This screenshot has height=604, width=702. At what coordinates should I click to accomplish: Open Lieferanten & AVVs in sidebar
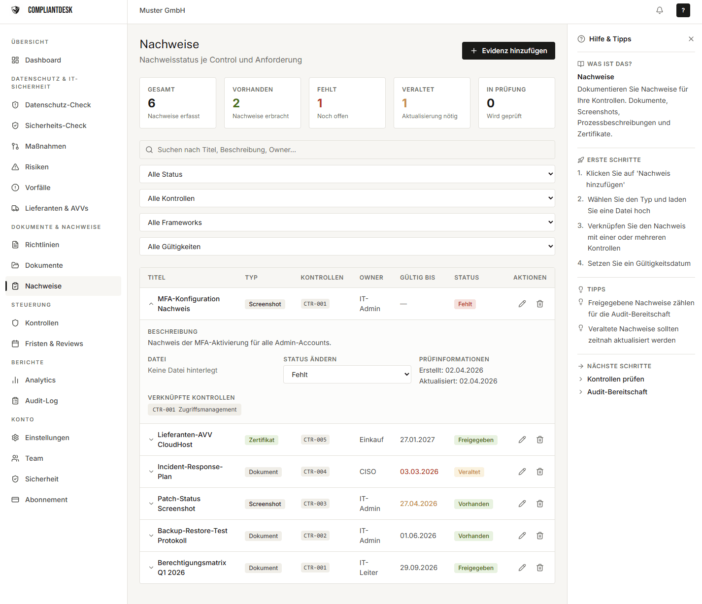point(56,208)
